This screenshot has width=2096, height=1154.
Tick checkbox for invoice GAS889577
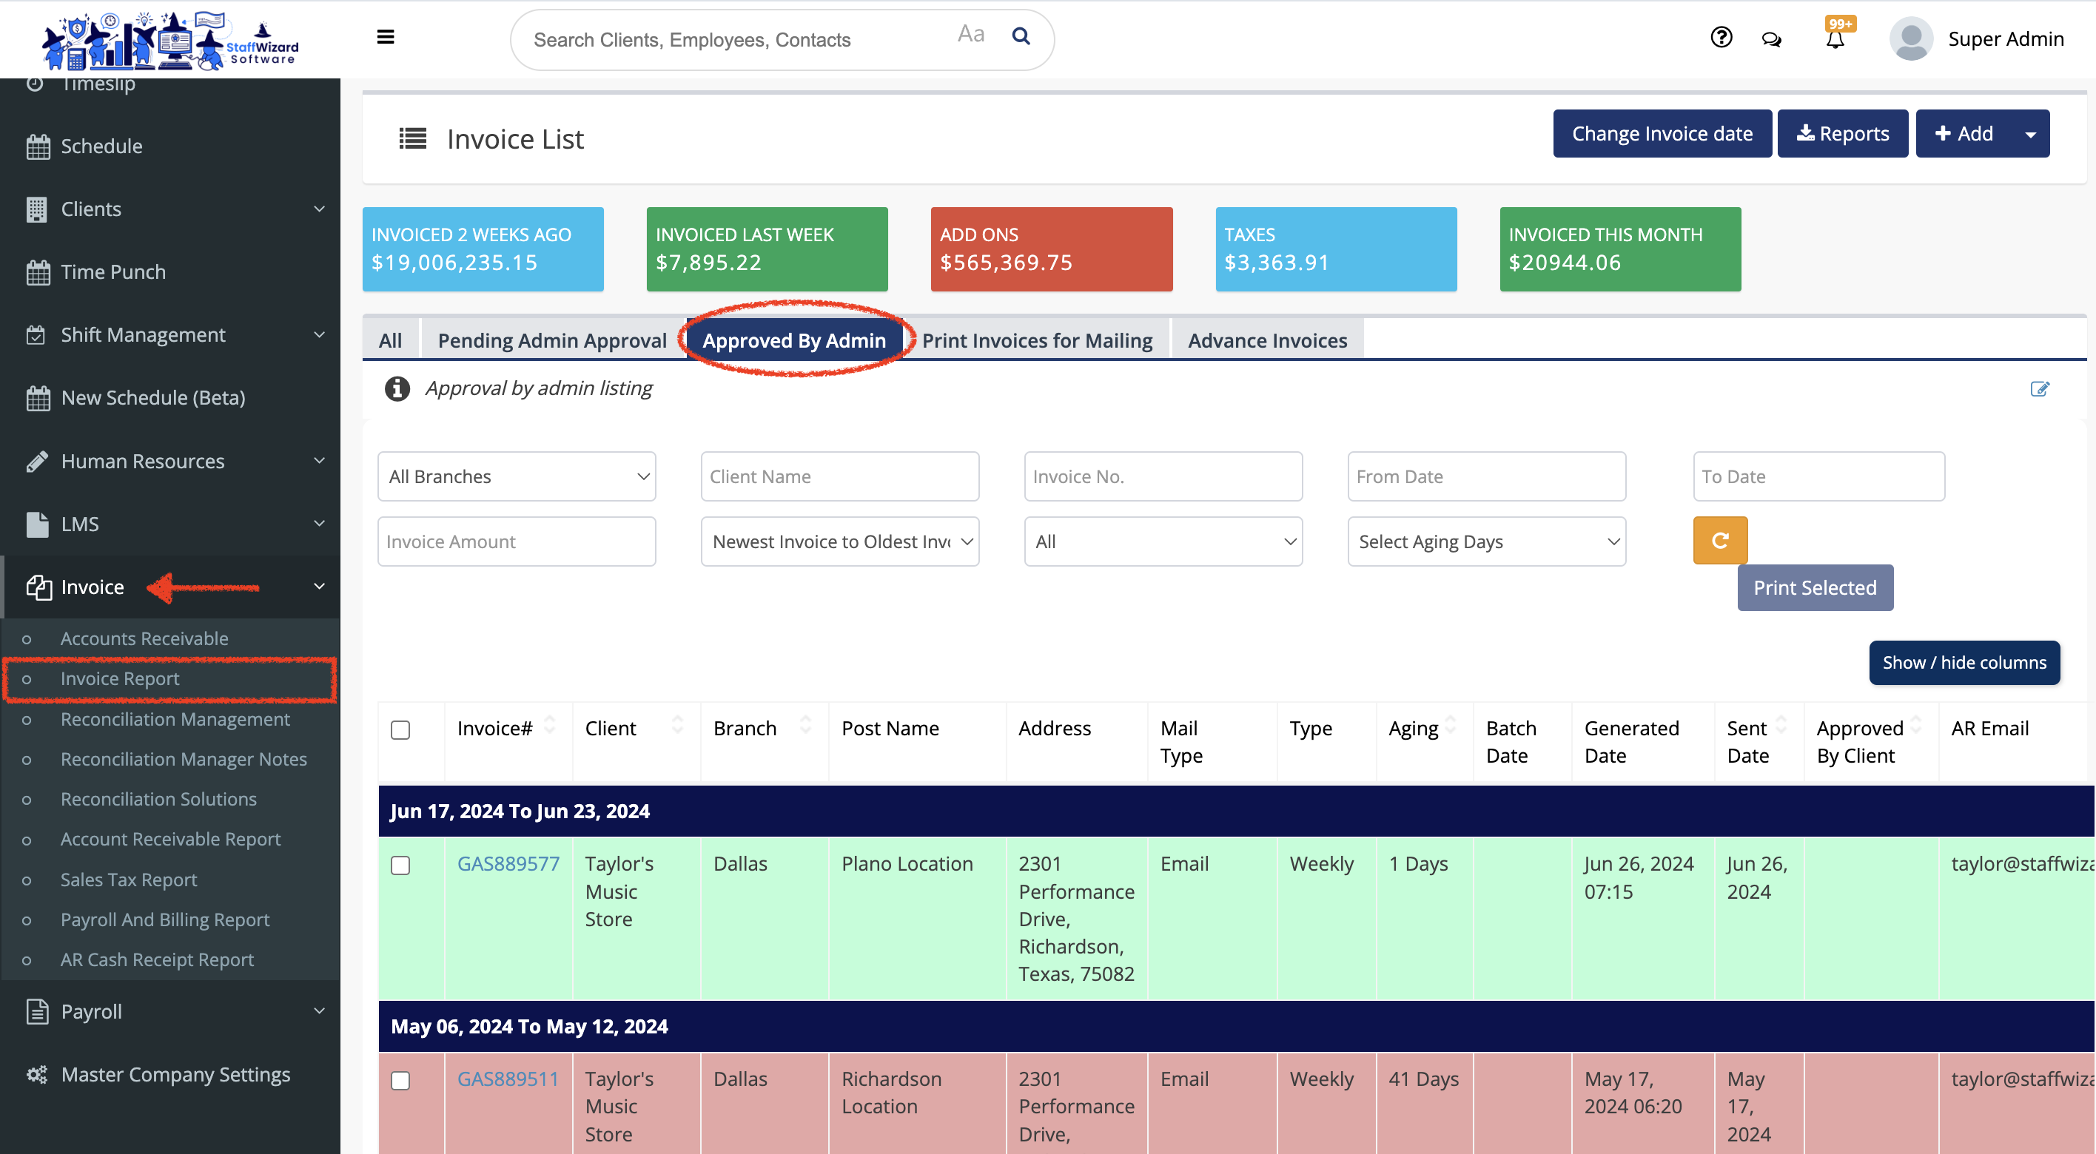click(400, 865)
